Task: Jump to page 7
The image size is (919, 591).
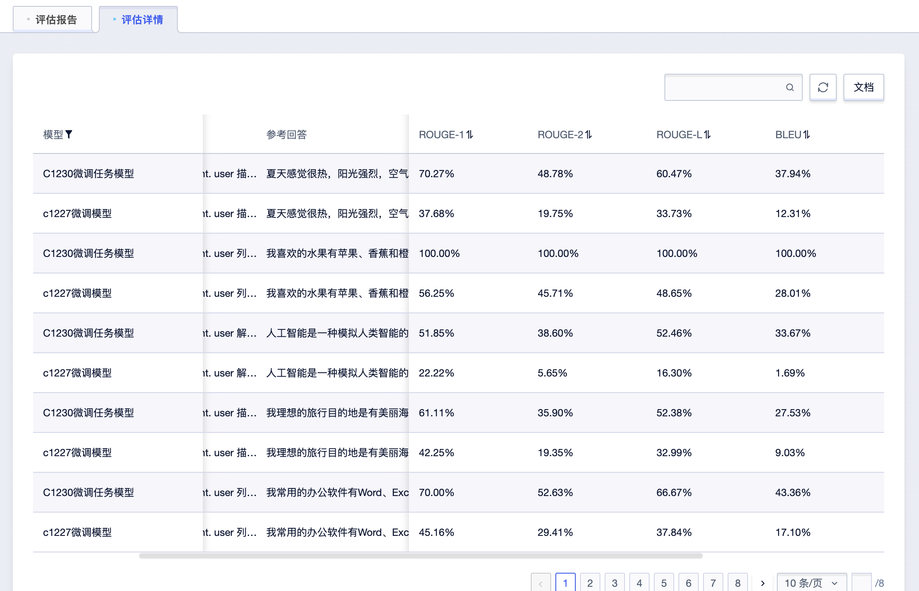Action: [713, 583]
